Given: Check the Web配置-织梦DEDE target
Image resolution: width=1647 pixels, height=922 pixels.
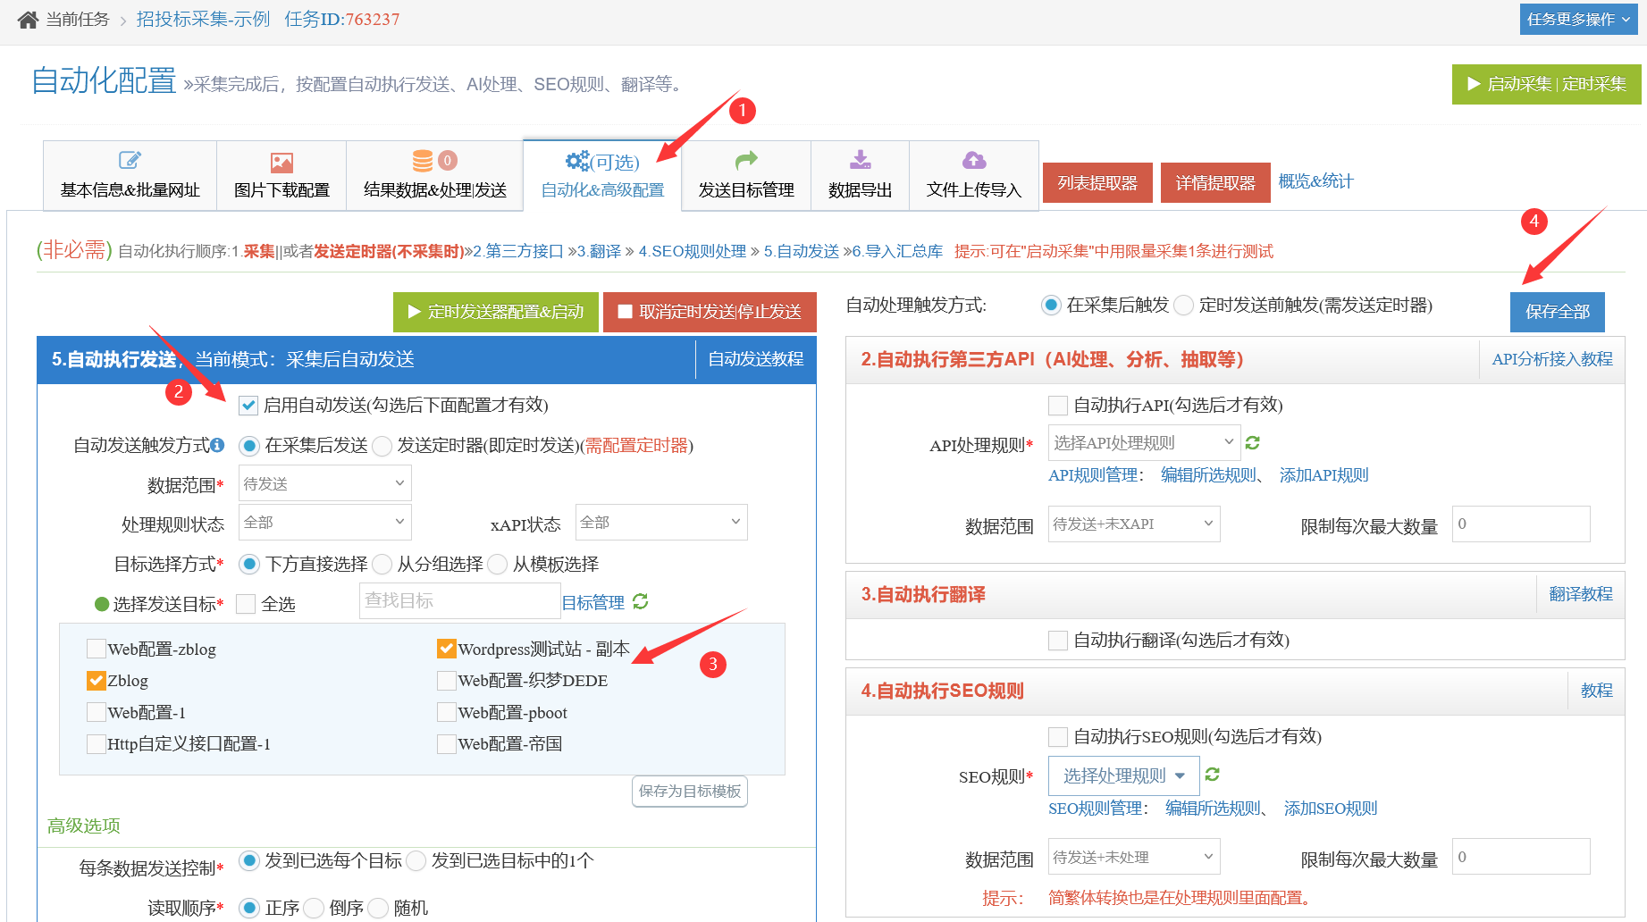Looking at the screenshot, I should (x=447, y=681).
